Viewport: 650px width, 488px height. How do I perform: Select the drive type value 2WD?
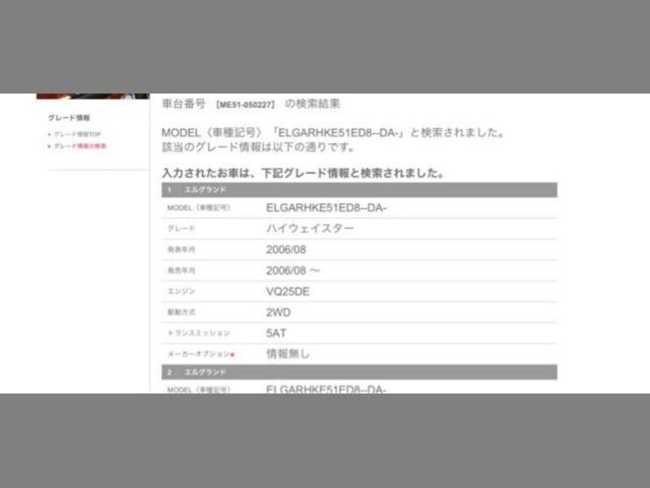[278, 312]
